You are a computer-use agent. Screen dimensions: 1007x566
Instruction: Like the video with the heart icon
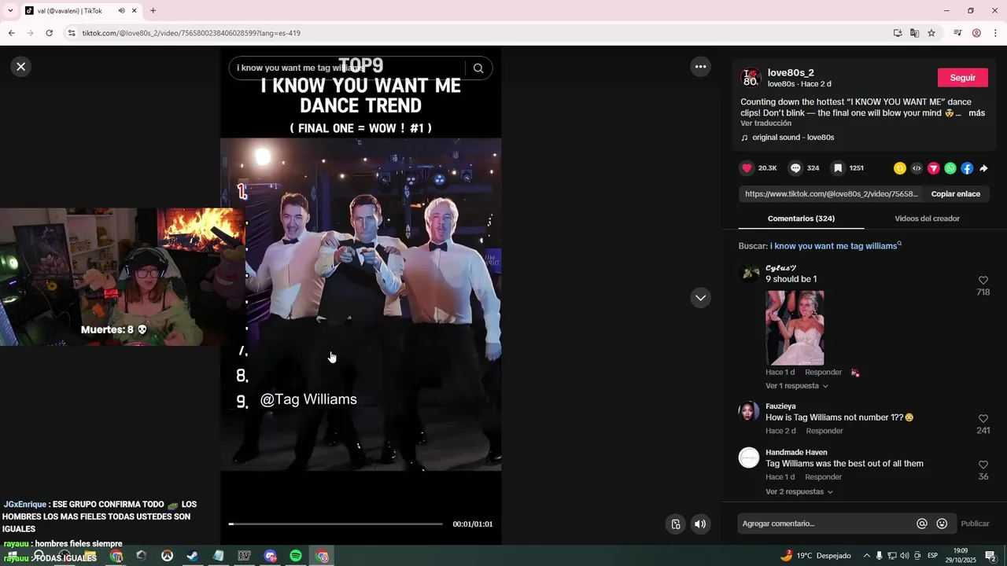747,168
